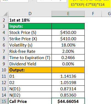Screen dimensions: 111x104
Task: Select row 9 header
Action: pos(4,64)
